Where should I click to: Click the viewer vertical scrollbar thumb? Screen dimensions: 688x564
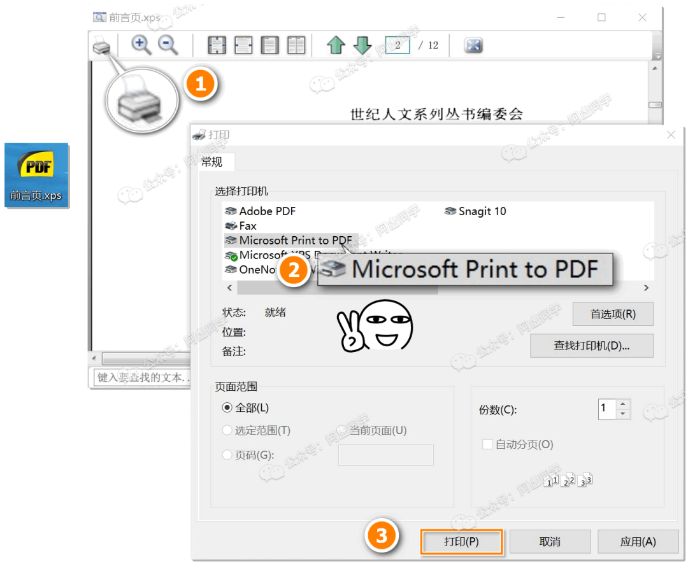(655, 105)
